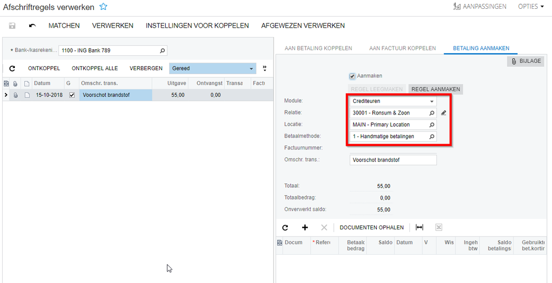The width and height of the screenshot is (552, 283).
Task: Add a new document row
Action: click(305, 227)
